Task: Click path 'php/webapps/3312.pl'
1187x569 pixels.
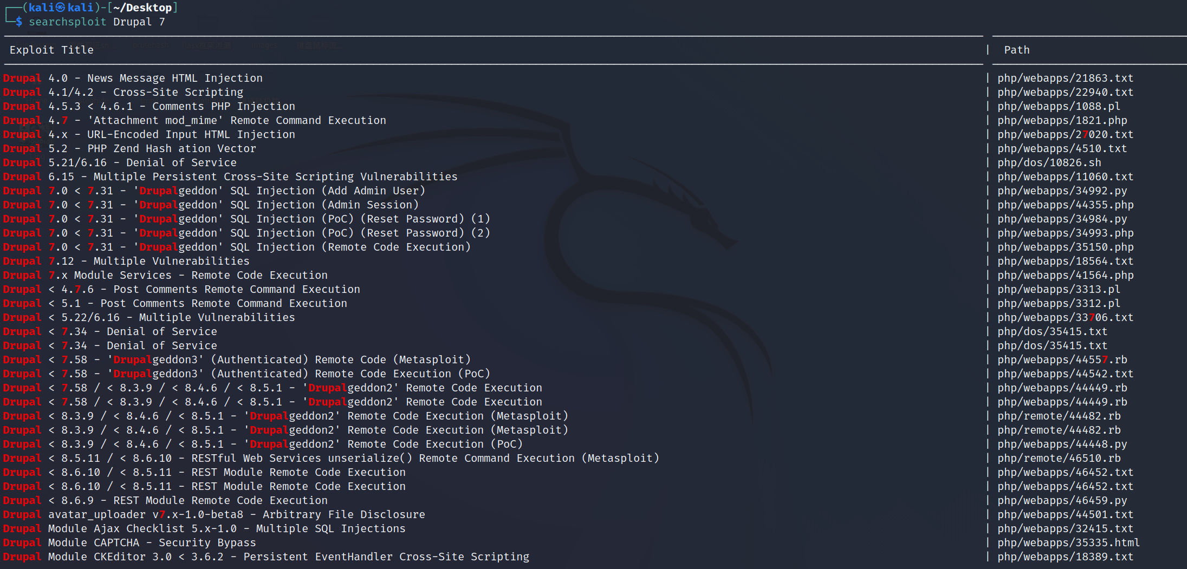Action: [x=1059, y=303]
